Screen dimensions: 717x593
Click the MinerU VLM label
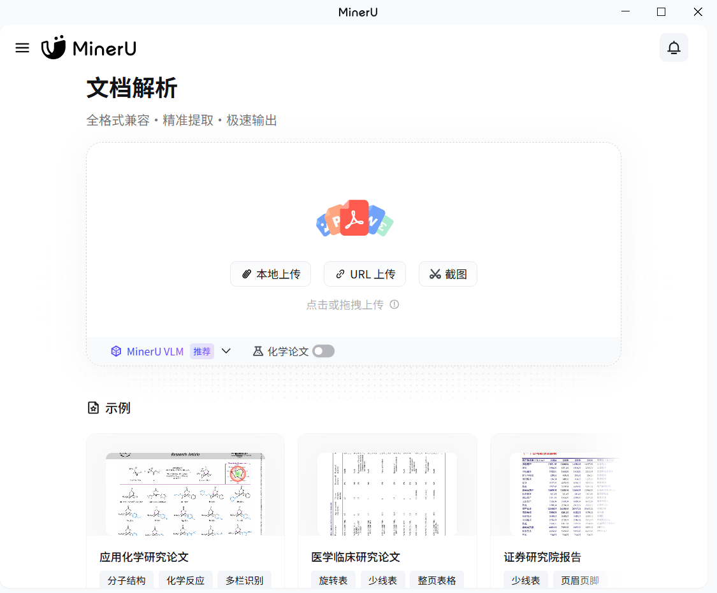(x=155, y=352)
